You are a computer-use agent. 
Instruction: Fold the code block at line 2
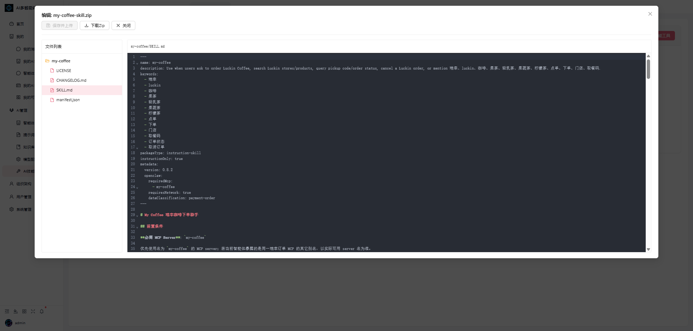(x=137, y=63)
